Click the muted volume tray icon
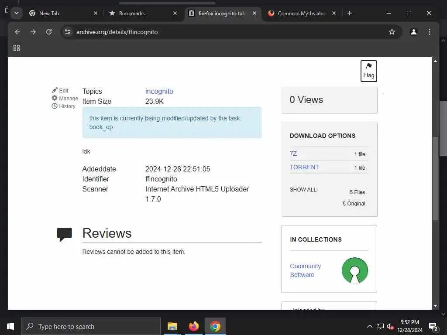The width and height of the screenshot is (447, 335). click(x=390, y=326)
